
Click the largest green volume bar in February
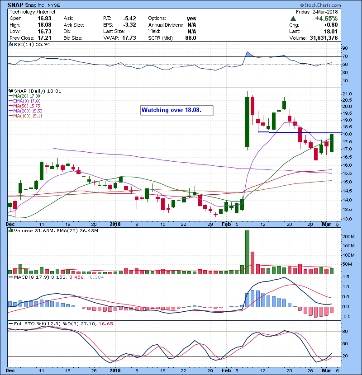tap(247, 252)
